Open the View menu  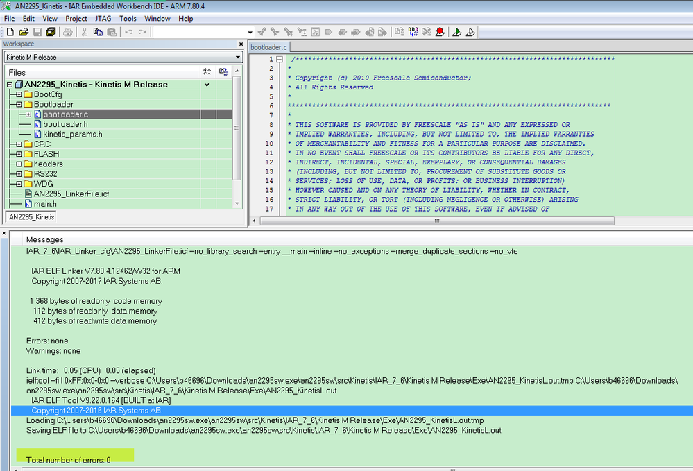click(49, 19)
